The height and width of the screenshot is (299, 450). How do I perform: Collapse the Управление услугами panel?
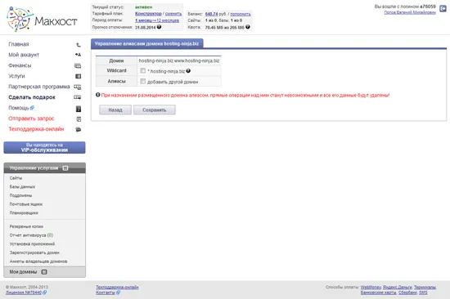pos(65,168)
